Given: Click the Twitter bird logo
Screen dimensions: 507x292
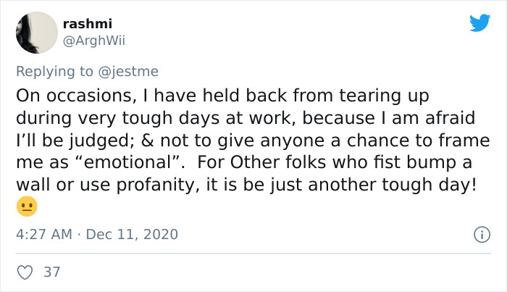Looking at the screenshot, I should coord(479,23).
